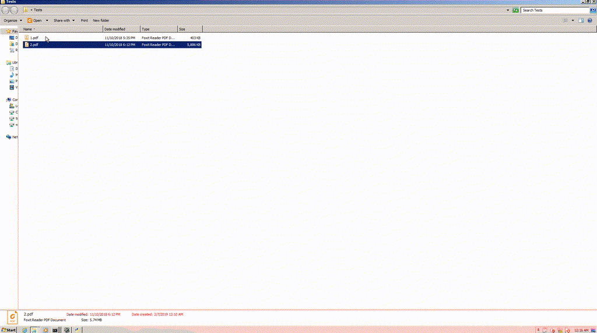Select the Computer icon in navigation pane

(9, 100)
